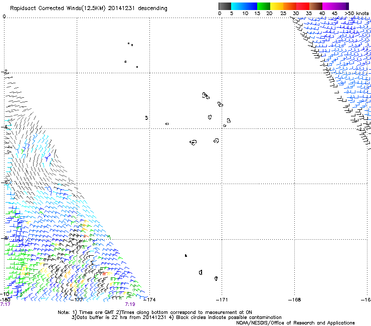Choose the orange 25–30 knots legend color
This screenshot has width=371, height=326.
[290, 6]
